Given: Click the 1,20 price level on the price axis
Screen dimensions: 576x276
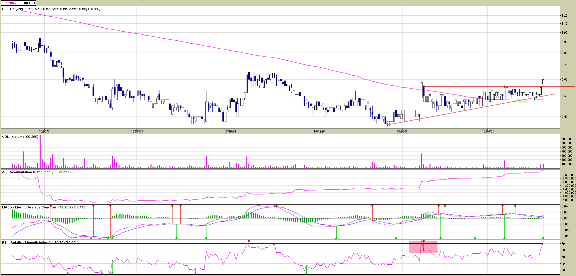Looking at the screenshot, I should (564, 16).
